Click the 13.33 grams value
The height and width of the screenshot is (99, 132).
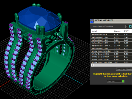117,48
